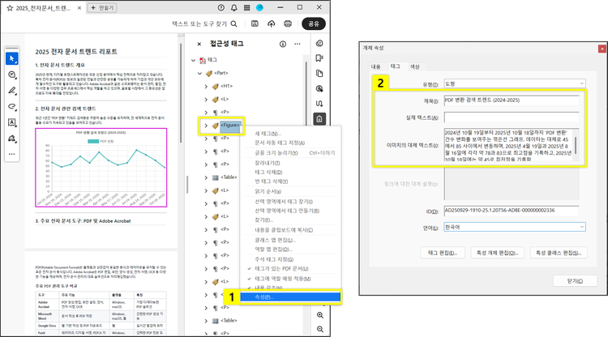Choose 역할 맵 편집 menu item
The image size is (608, 337).
(x=273, y=249)
